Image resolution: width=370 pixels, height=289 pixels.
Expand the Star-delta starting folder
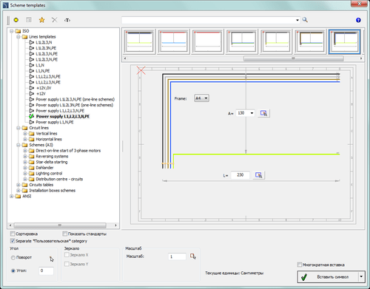[25, 162]
